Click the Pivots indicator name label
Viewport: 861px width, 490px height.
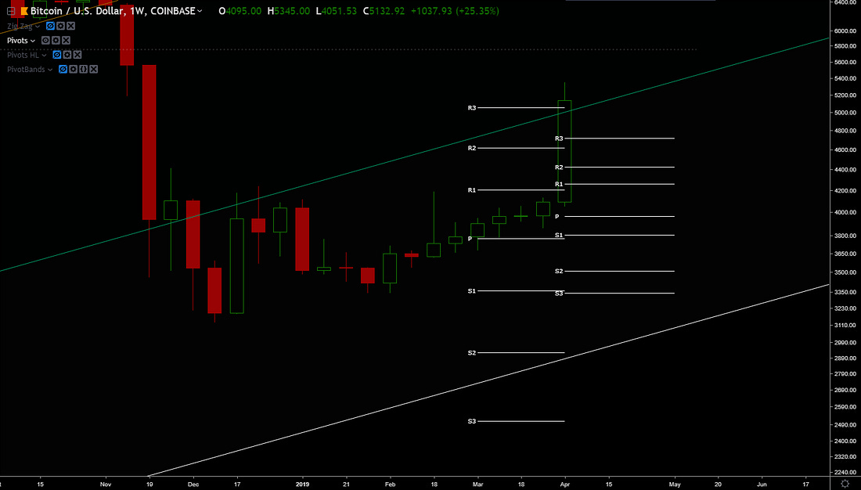(17, 40)
